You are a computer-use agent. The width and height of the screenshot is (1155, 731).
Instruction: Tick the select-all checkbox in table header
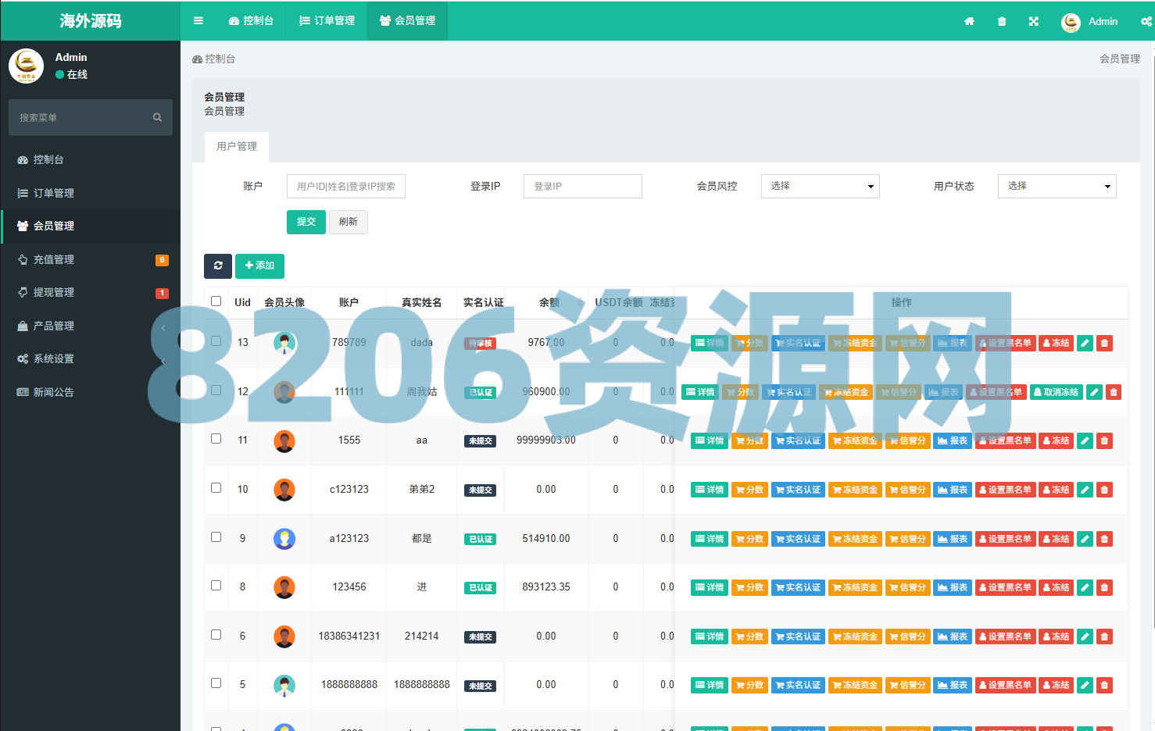click(216, 301)
